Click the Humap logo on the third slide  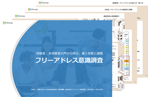click(33, 9)
